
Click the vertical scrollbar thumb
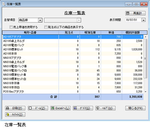pyautogui.click(x=145, y=59)
